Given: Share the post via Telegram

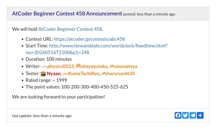Looking at the screenshot, I should pyautogui.click(x=193, y=115).
